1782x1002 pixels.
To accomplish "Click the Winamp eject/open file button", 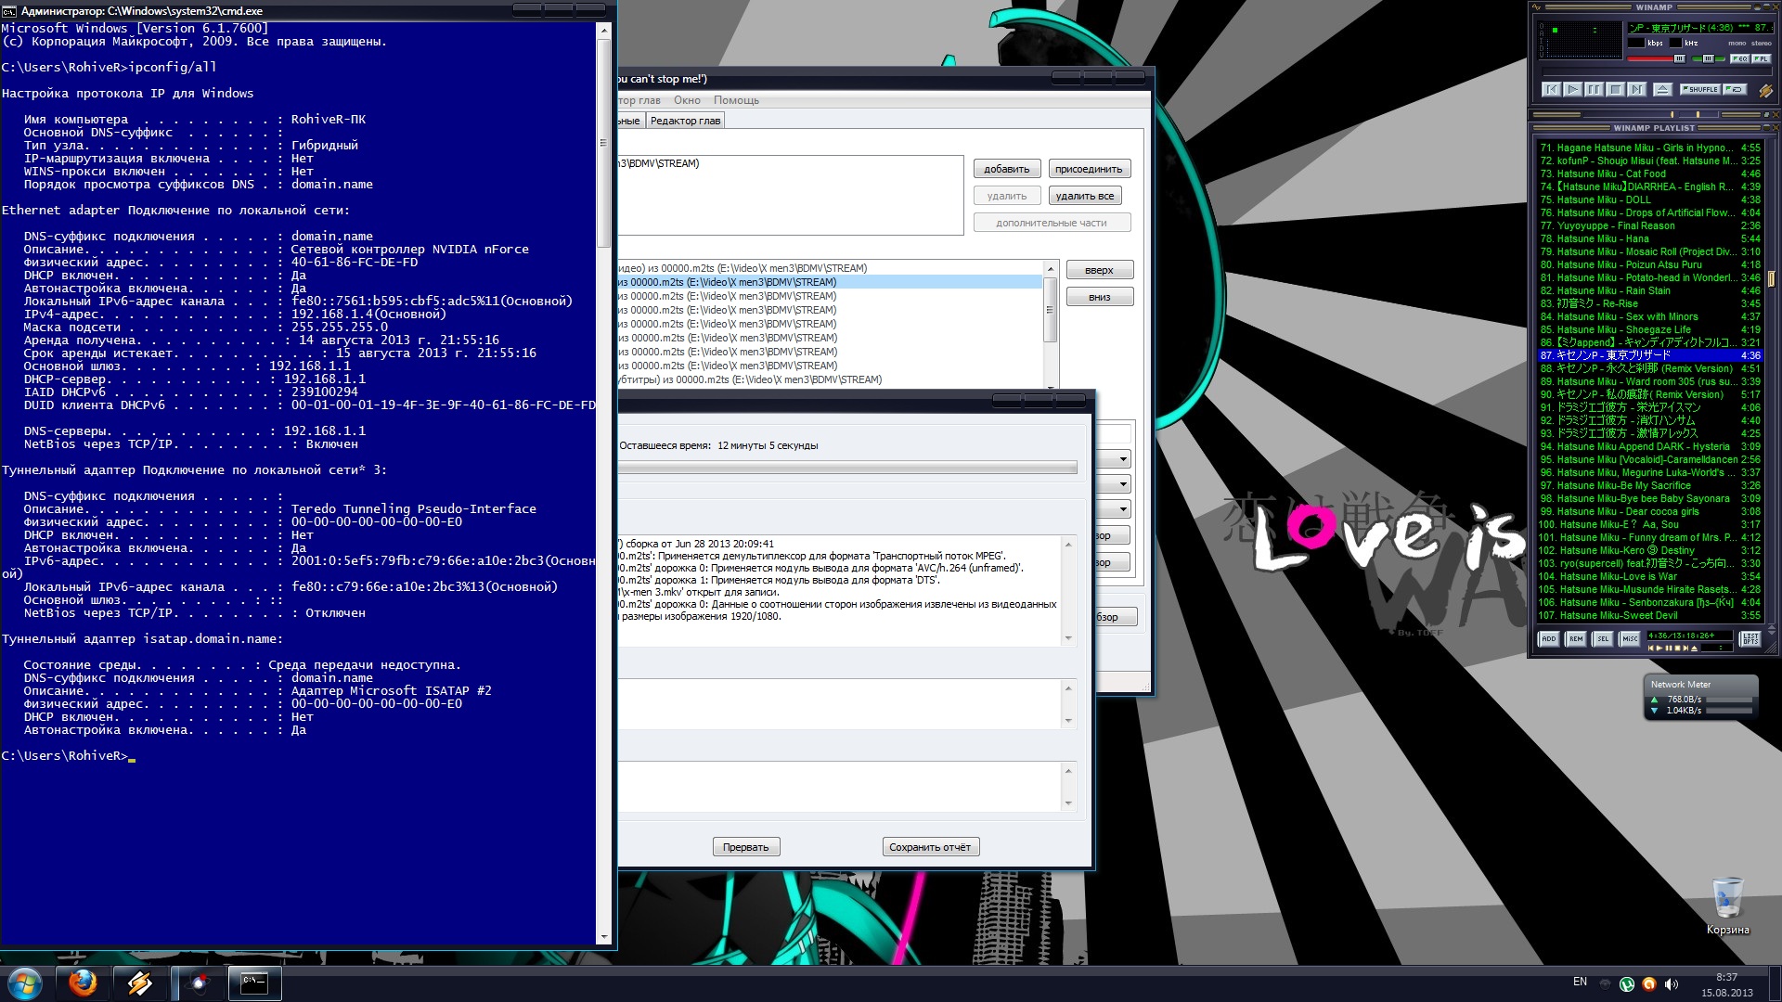I will point(1662,89).
